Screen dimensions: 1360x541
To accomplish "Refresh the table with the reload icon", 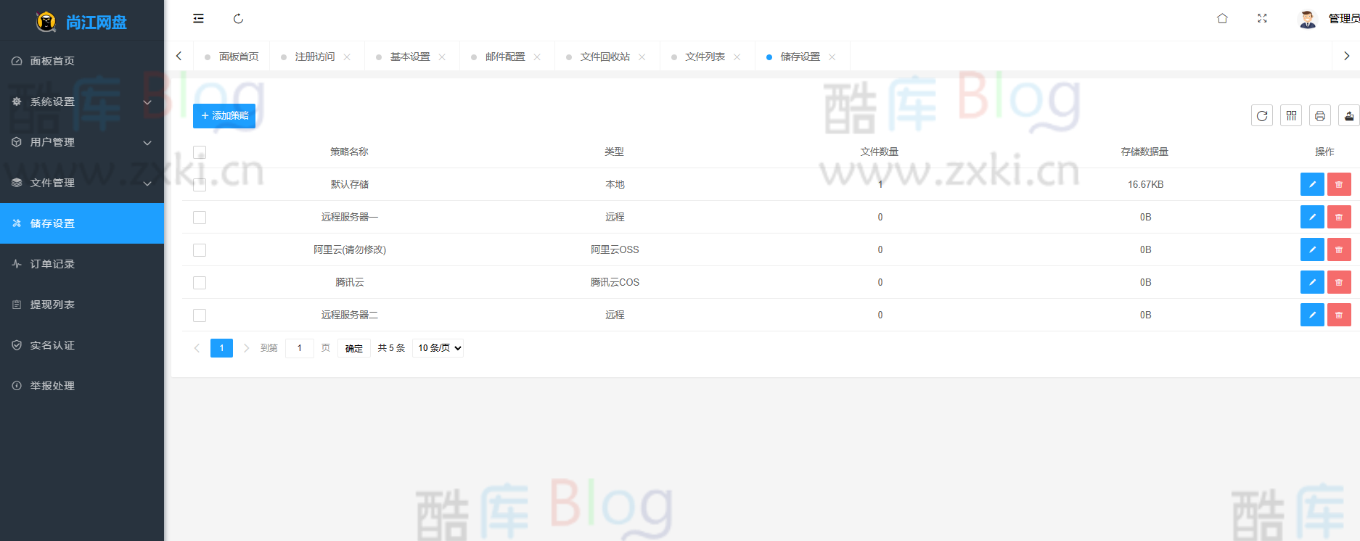I will (1262, 115).
